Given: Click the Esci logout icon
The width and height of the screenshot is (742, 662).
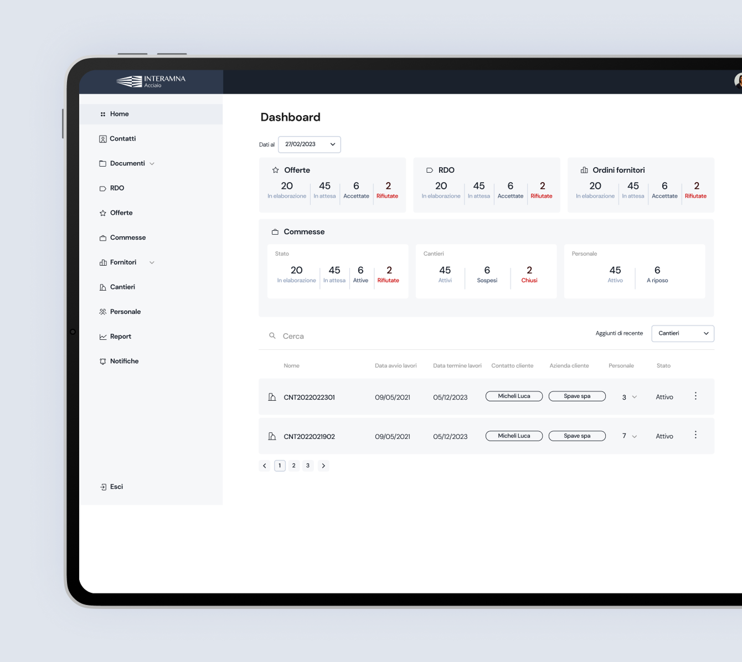Looking at the screenshot, I should point(104,487).
